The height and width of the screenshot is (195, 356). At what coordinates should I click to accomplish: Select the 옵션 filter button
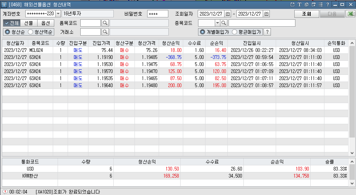click(45, 23)
